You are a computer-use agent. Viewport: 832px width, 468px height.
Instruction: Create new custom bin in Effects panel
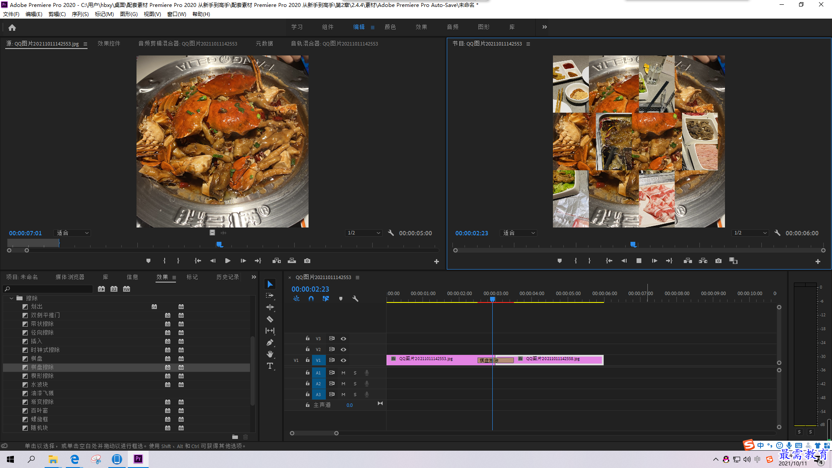point(235,437)
